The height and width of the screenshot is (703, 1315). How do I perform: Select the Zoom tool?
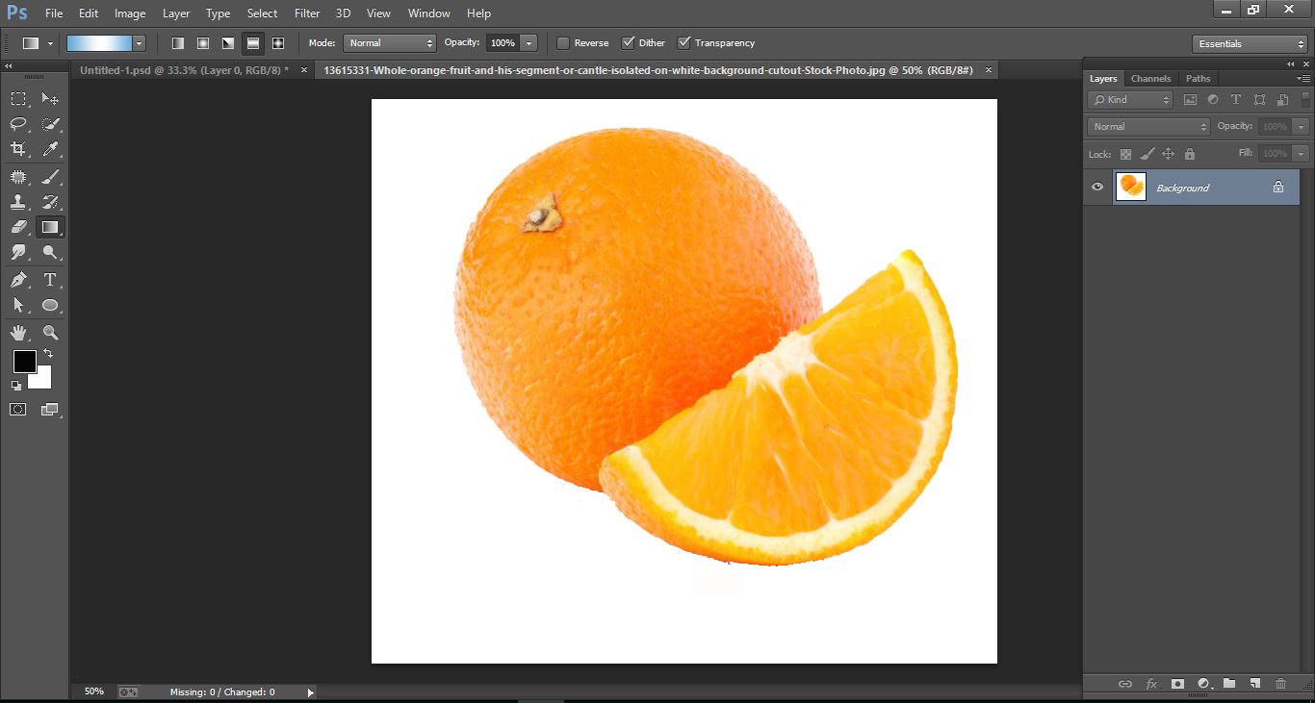point(50,332)
